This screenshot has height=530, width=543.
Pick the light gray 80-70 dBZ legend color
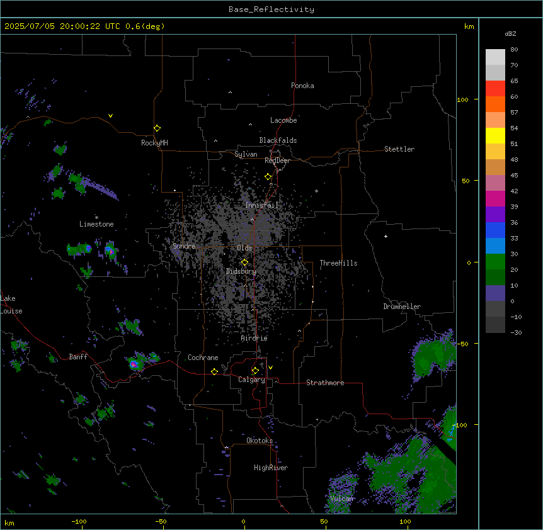495,57
